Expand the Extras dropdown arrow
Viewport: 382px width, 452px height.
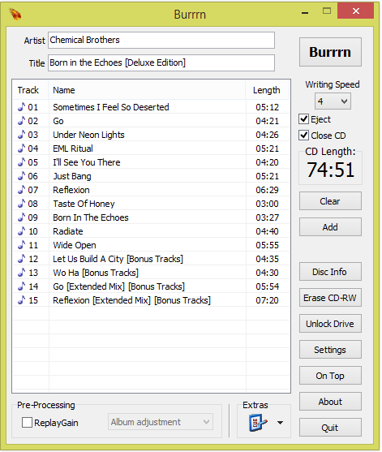point(280,423)
